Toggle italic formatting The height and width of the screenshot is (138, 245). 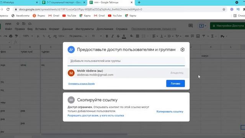click(113, 36)
